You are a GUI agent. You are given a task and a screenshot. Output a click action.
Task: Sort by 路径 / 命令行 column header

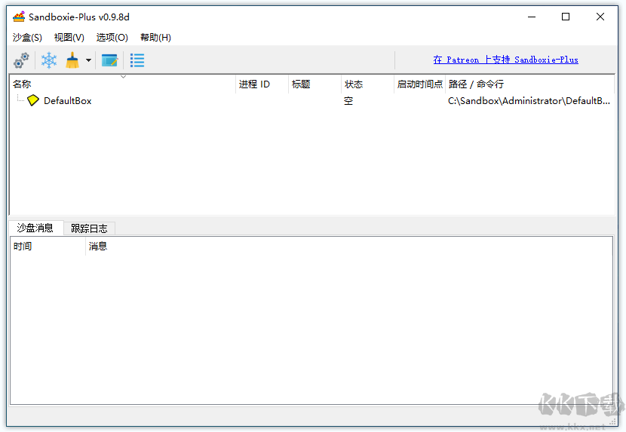(529, 84)
